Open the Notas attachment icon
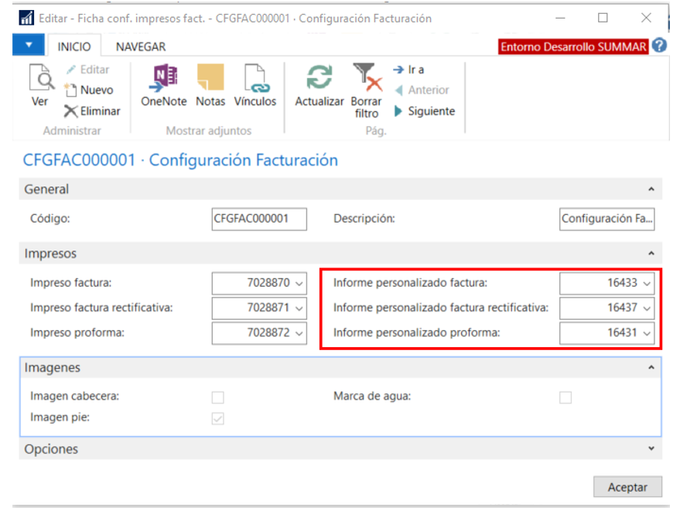The image size is (680, 531). click(210, 78)
